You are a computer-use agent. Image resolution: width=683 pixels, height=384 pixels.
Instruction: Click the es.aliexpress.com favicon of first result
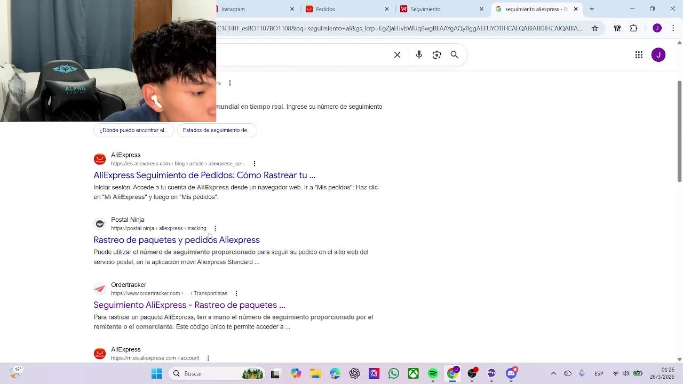(100, 159)
